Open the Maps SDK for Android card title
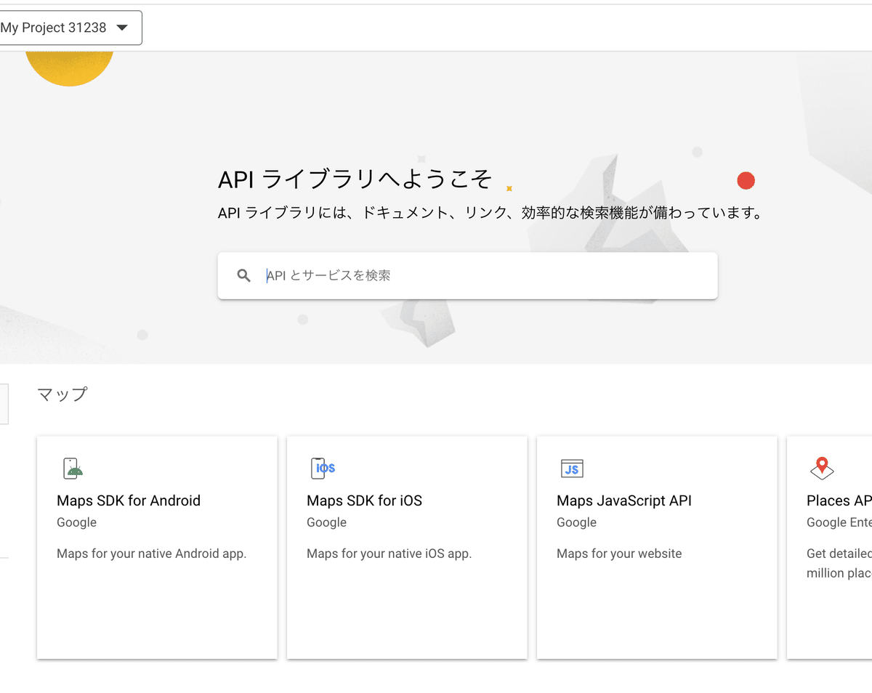 pos(129,500)
